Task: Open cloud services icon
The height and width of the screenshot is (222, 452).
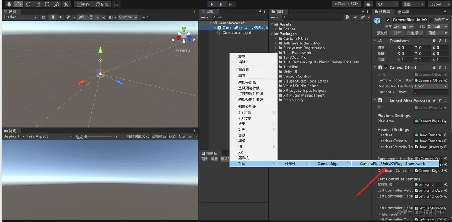Action: click(368, 4)
